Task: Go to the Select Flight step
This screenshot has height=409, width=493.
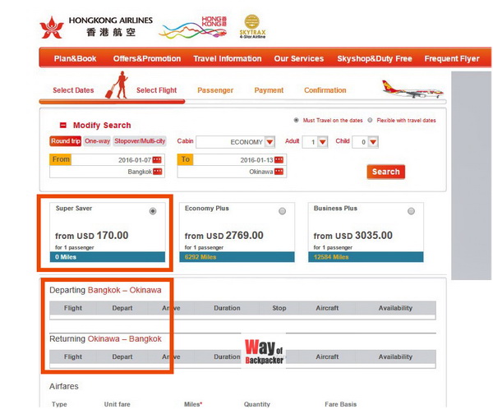Action: [157, 90]
